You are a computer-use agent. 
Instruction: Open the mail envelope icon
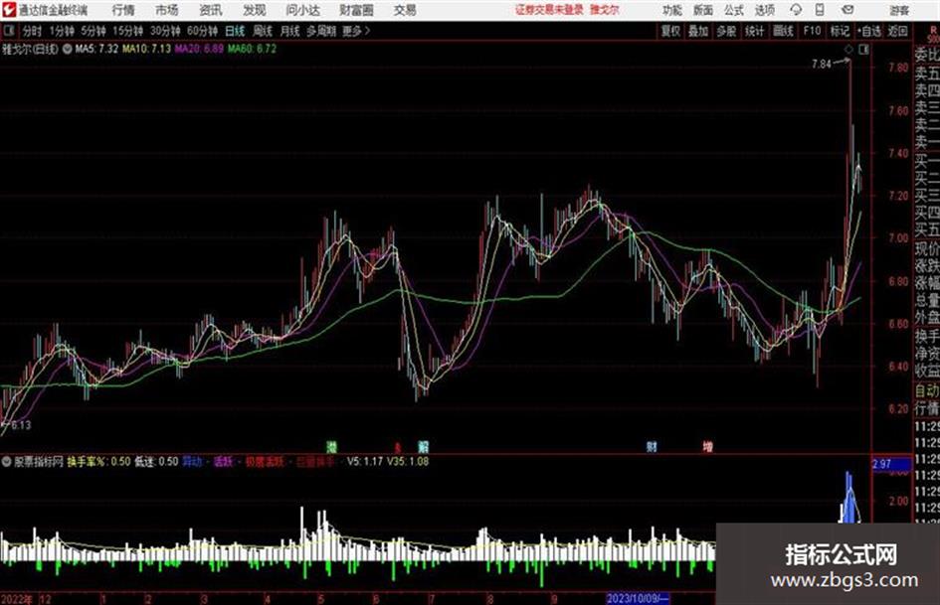point(847,10)
